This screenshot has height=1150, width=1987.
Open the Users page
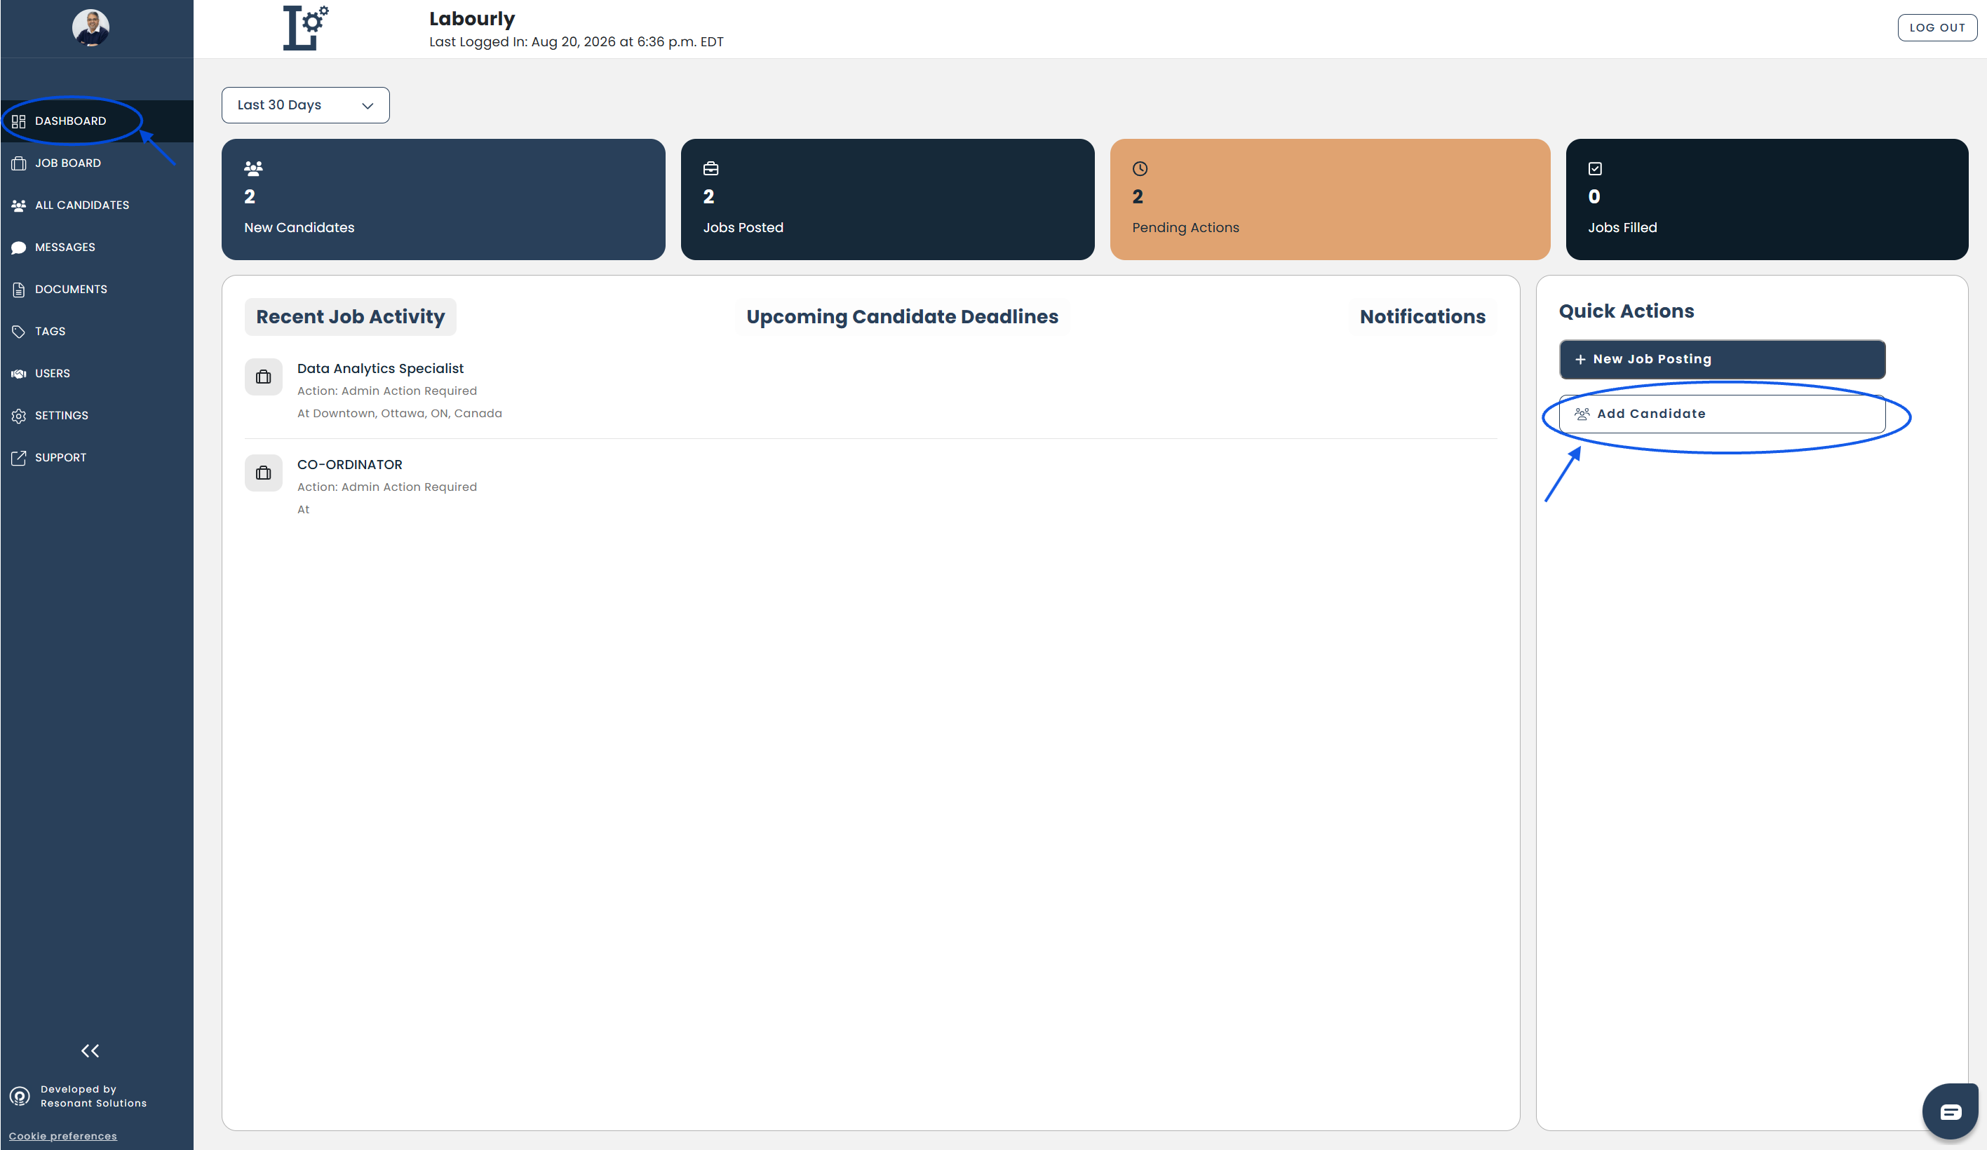(96, 374)
